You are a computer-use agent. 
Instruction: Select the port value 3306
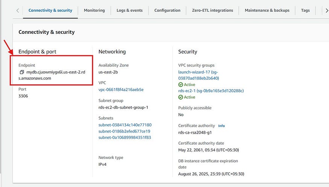point(23,96)
